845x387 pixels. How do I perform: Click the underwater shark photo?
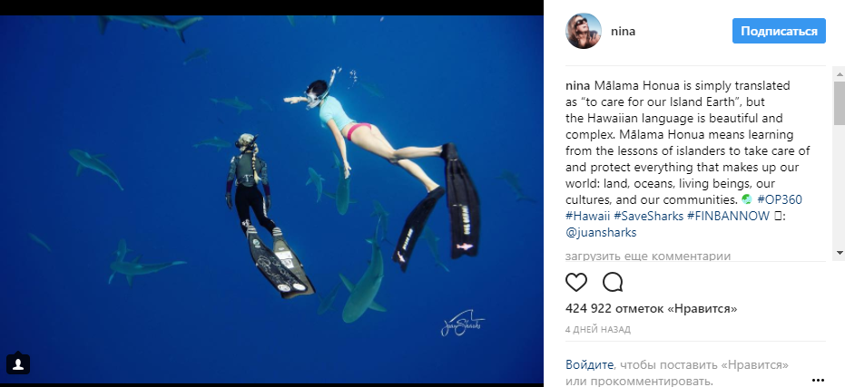click(x=271, y=199)
